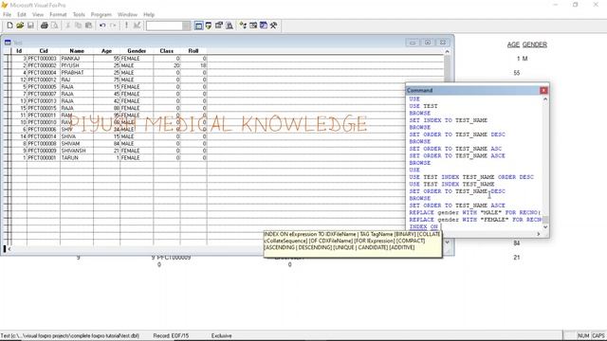Click the CAPS indicator in the status bar

click(598, 335)
